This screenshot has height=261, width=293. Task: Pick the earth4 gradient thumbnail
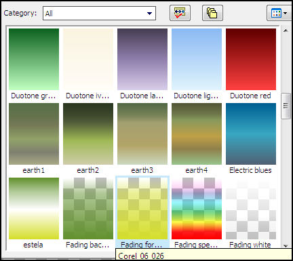(197, 134)
